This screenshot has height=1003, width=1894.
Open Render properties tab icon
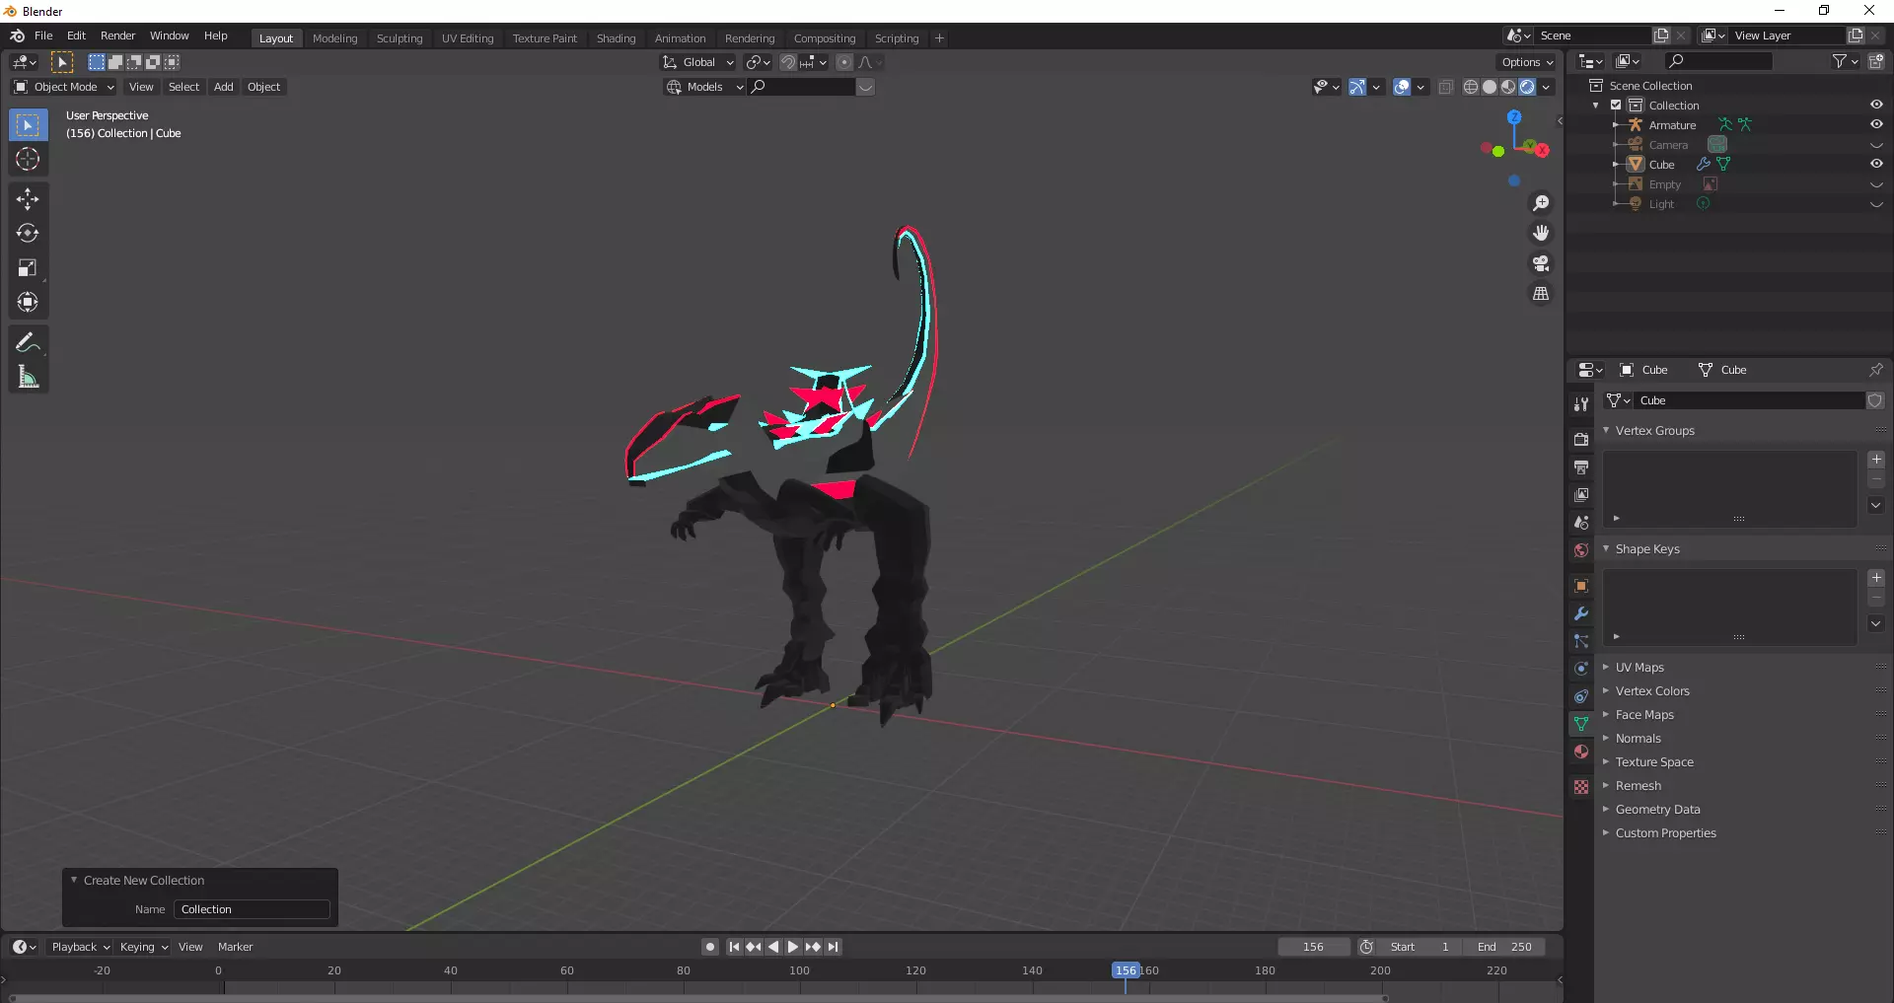coord(1581,439)
